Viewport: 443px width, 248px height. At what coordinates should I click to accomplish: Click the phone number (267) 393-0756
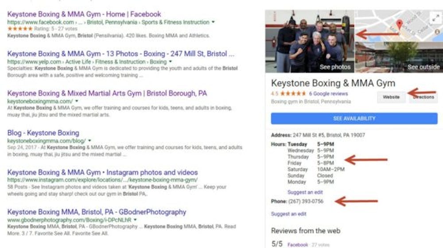(306, 201)
